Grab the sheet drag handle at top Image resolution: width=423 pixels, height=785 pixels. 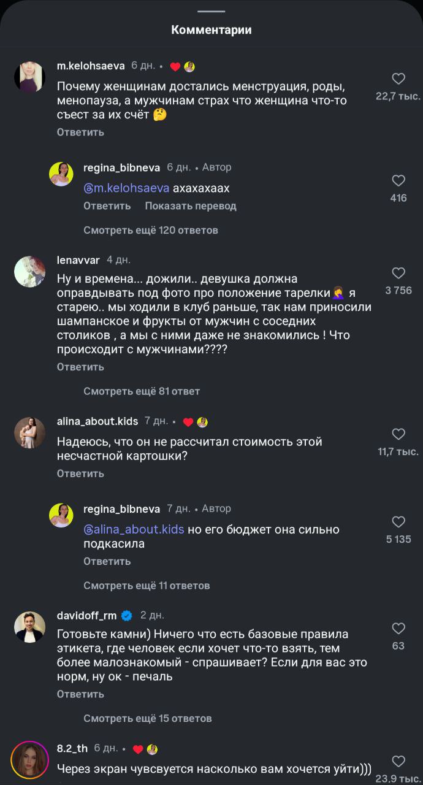point(211,10)
